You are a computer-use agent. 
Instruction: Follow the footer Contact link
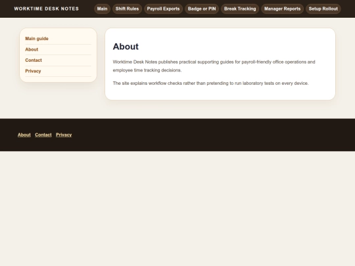click(43, 135)
